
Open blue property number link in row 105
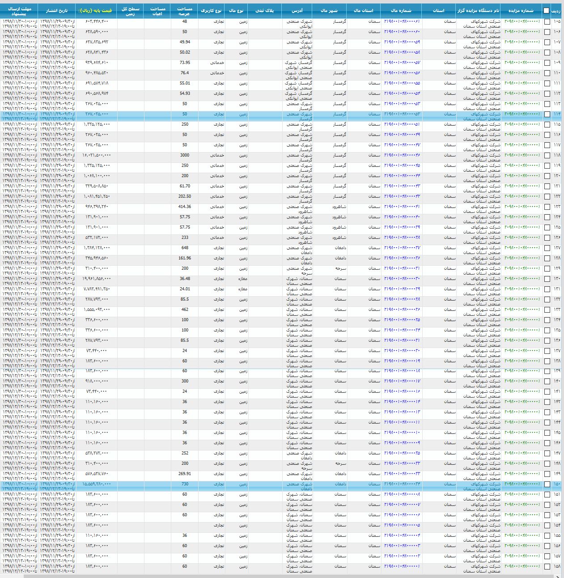(x=402, y=21)
